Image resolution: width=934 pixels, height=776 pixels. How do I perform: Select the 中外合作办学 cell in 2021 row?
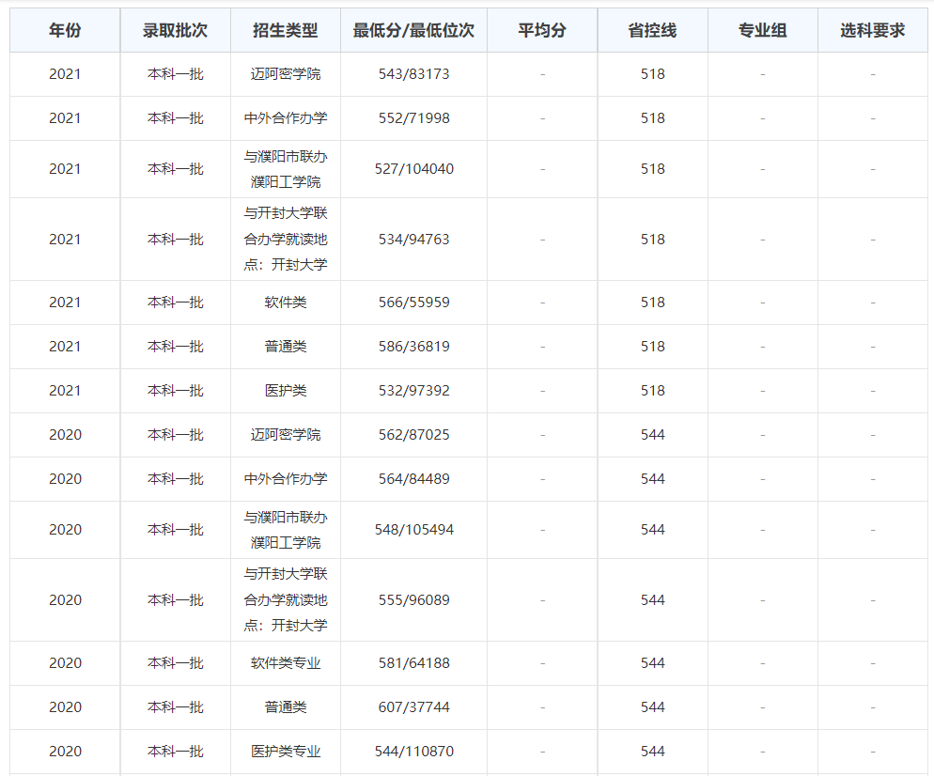click(285, 118)
